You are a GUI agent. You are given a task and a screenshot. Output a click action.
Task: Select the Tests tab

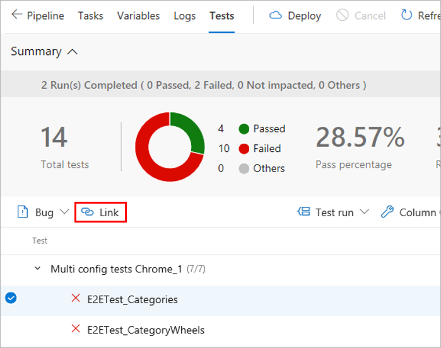coord(221,16)
